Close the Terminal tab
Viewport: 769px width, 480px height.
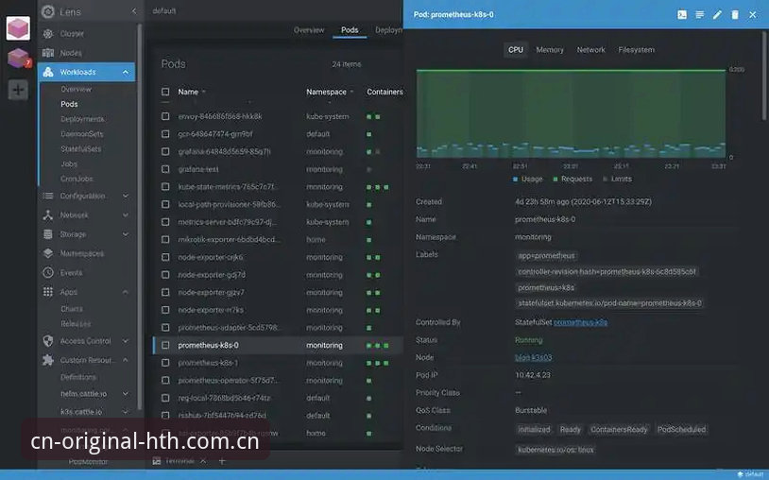click(203, 461)
